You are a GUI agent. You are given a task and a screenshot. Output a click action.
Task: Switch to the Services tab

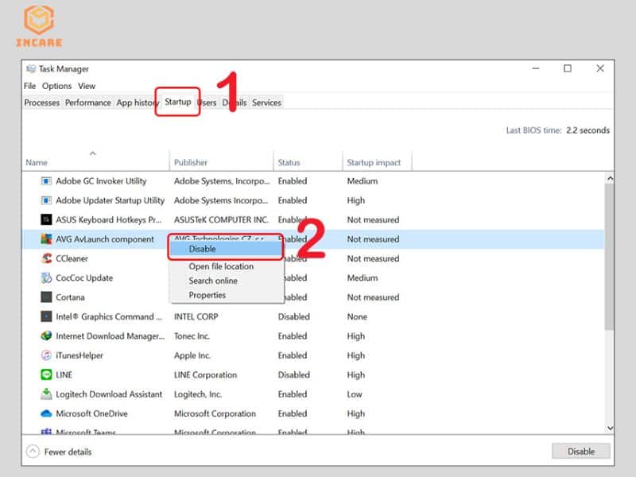pos(266,103)
